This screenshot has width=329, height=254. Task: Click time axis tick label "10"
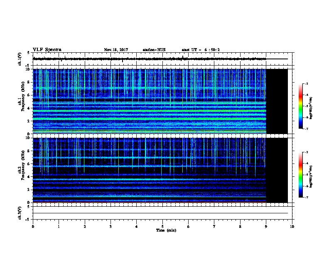click(292, 227)
